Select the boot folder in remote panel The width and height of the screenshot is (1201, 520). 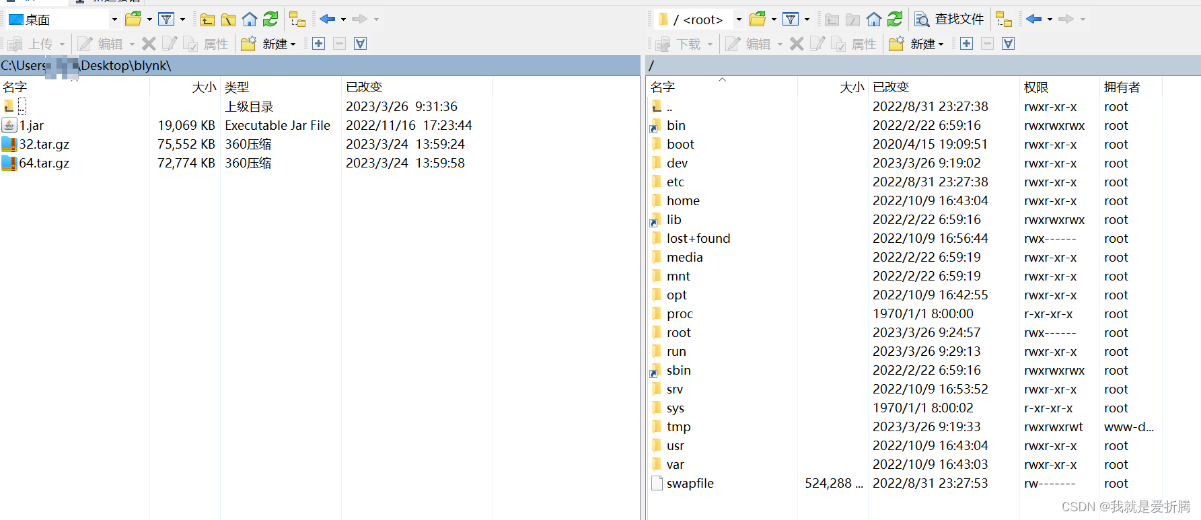(x=680, y=144)
